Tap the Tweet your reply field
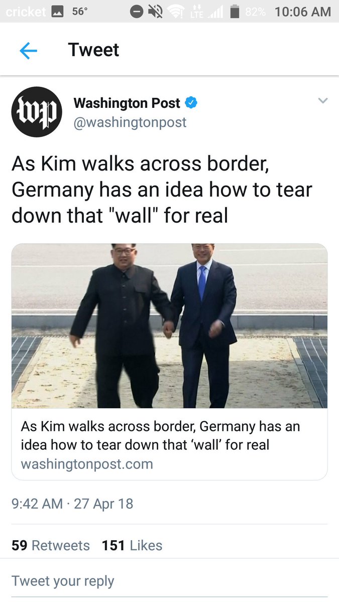339x602 pixels. coord(170,581)
